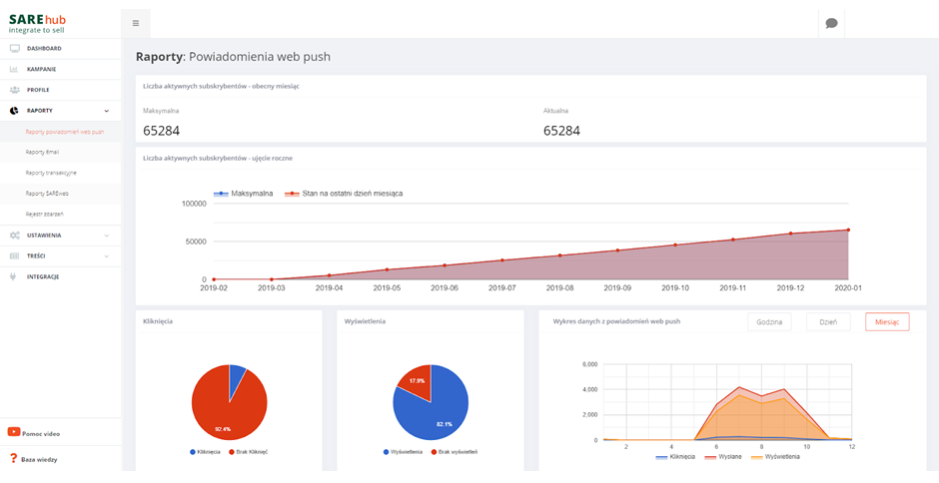Switch chart to Dzień view
This screenshot has height=483, width=939.
[x=828, y=321]
